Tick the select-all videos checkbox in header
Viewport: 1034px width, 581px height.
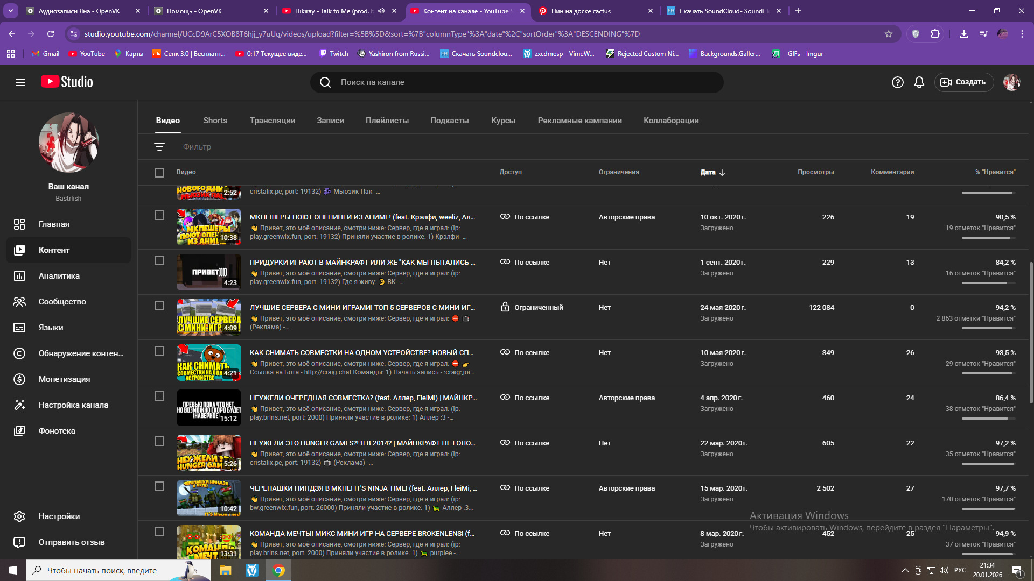pyautogui.click(x=159, y=173)
